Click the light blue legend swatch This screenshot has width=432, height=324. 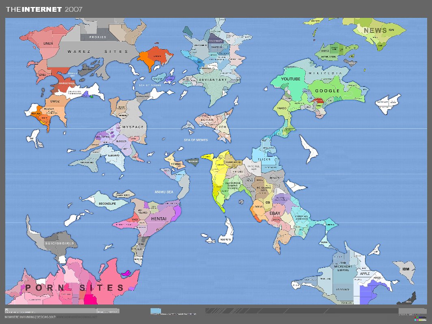tap(156, 311)
